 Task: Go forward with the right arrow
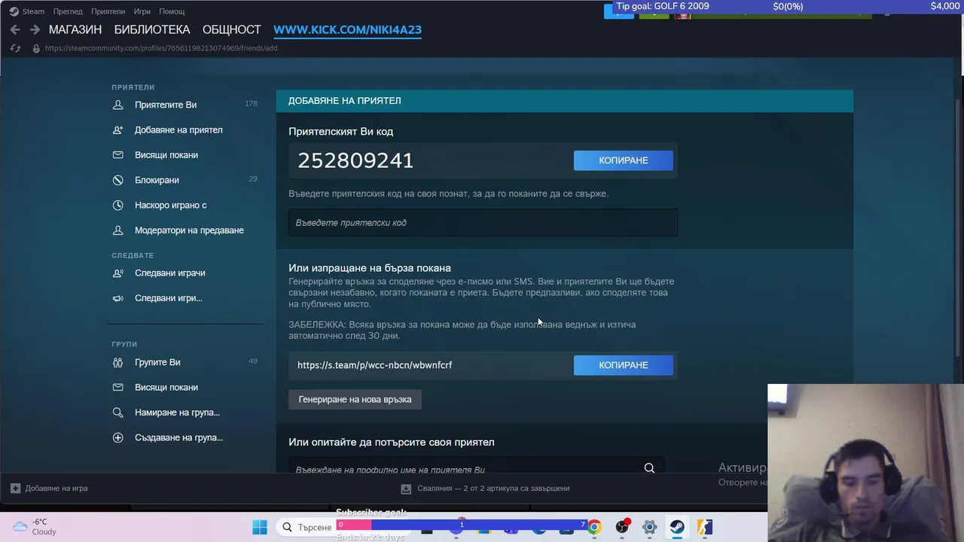(35, 29)
